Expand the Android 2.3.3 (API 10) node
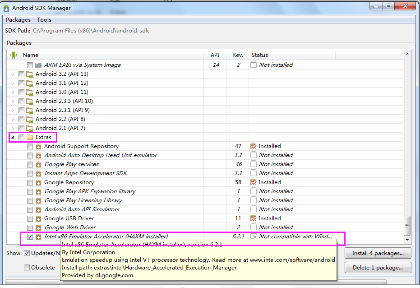Viewport: 420px width, 288px height. click(x=13, y=102)
